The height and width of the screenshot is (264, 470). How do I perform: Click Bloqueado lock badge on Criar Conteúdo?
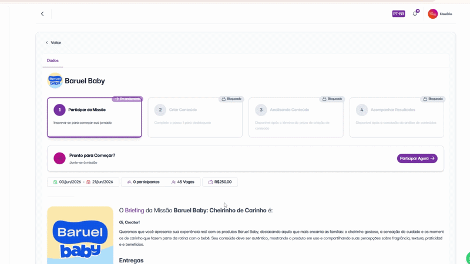pyautogui.click(x=231, y=99)
